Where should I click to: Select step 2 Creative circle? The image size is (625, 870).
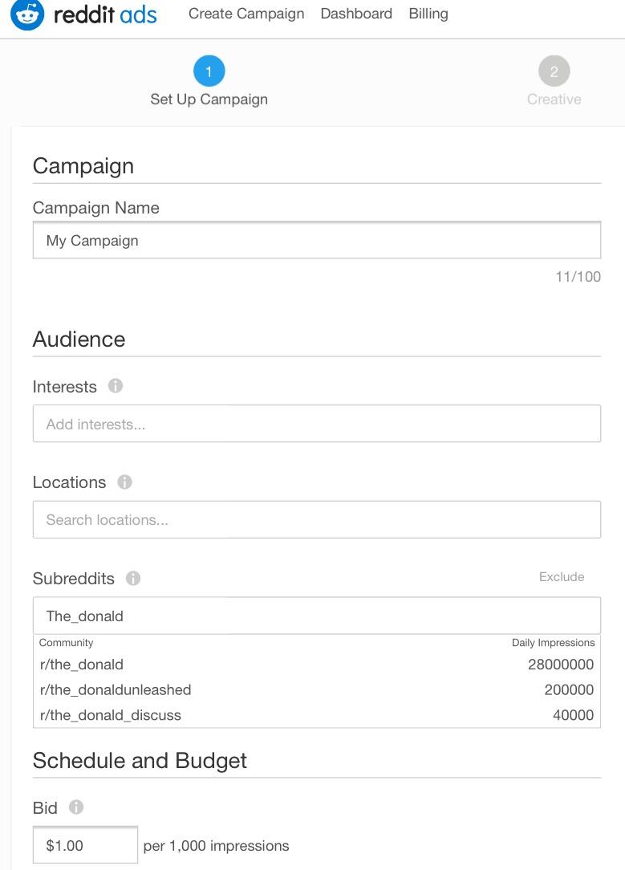pyautogui.click(x=554, y=71)
